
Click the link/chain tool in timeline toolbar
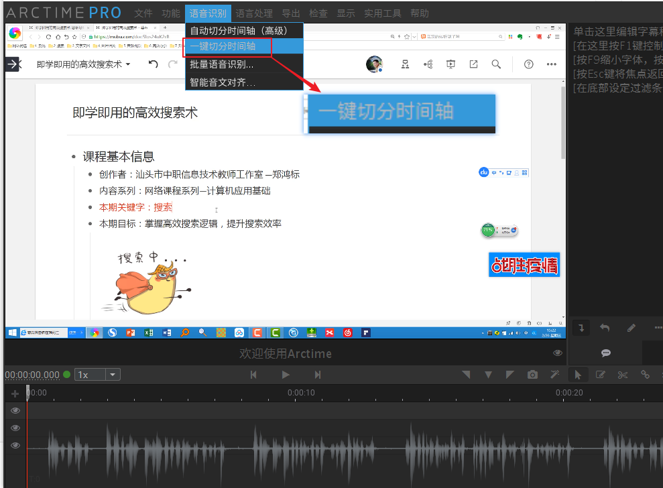pos(646,375)
